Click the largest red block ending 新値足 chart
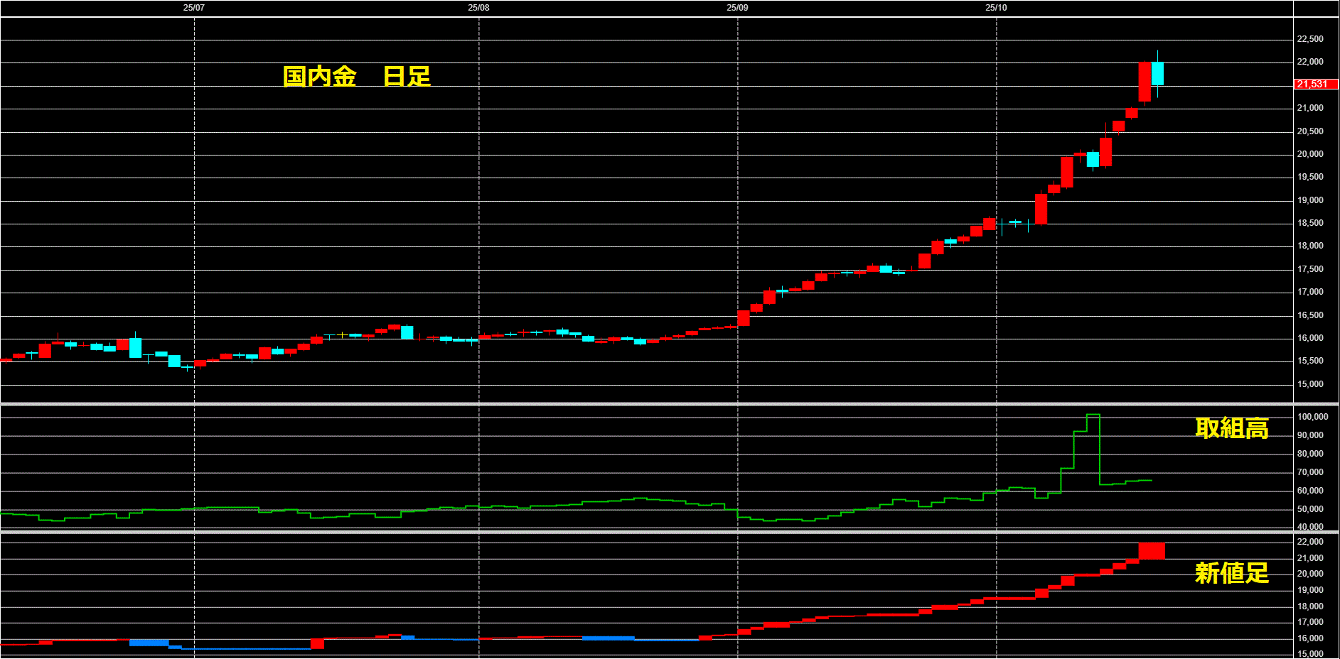 click(x=1152, y=550)
